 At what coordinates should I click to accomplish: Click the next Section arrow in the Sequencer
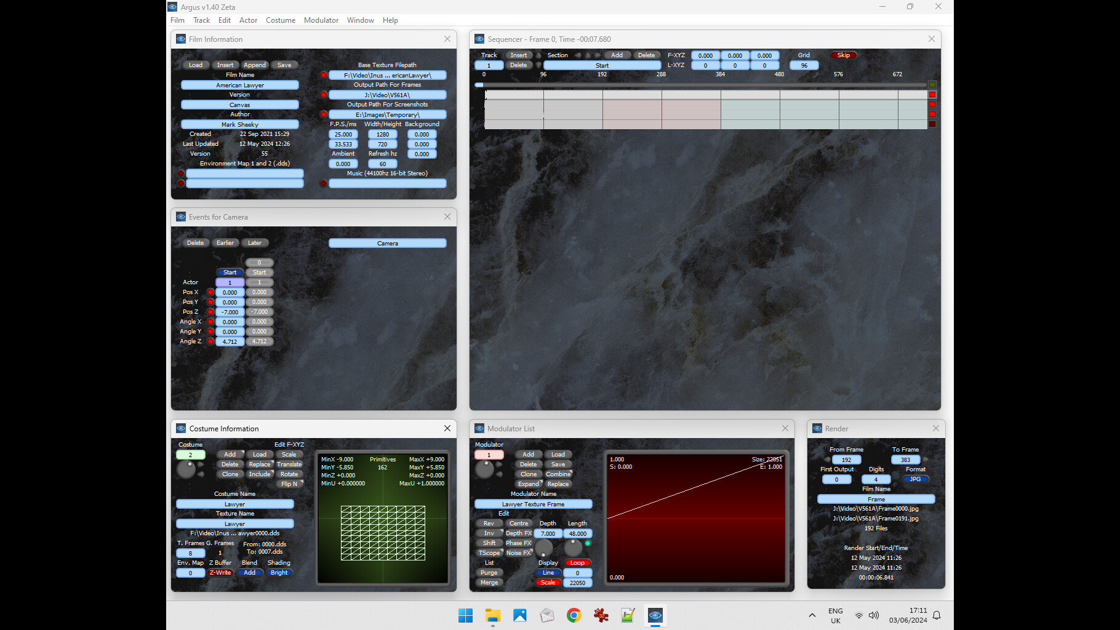pyautogui.click(x=596, y=55)
